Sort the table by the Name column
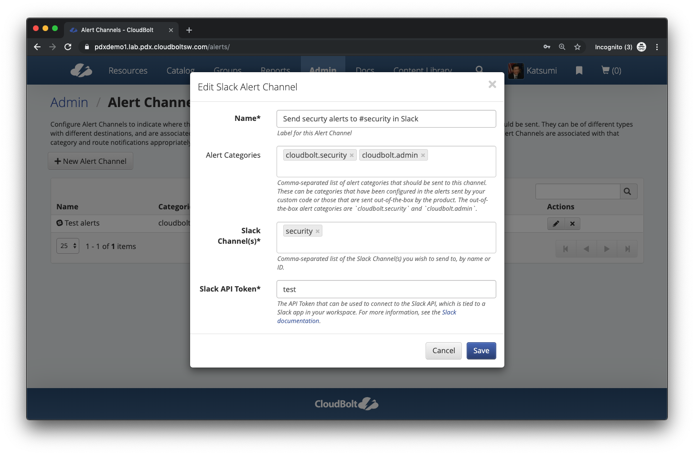Screen dimensions: 694x455 (x=67, y=207)
